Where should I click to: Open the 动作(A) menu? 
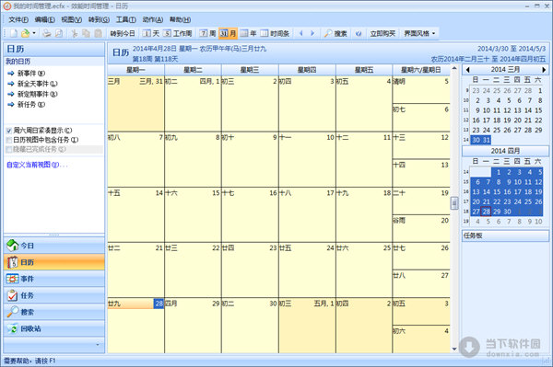[x=153, y=19]
